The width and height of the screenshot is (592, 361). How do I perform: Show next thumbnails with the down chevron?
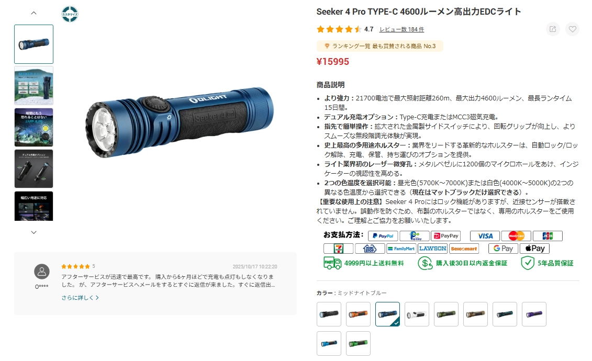pyautogui.click(x=33, y=232)
